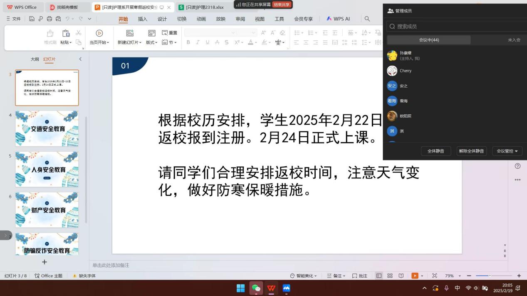Open the Transitions (切换) ribbon tab
This screenshot has width=527, height=296.
(x=182, y=19)
